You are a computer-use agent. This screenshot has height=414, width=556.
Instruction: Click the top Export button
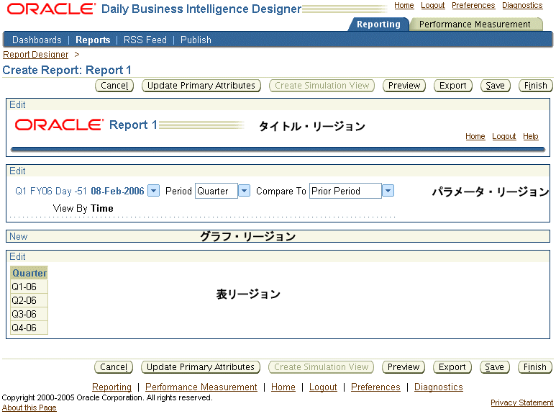point(453,86)
